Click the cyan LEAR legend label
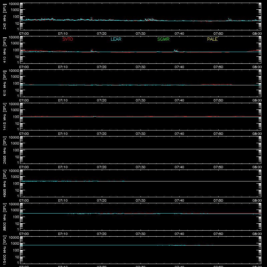 (116, 39)
